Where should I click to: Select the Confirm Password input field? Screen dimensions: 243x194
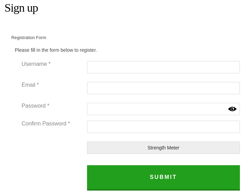coord(163,127)
